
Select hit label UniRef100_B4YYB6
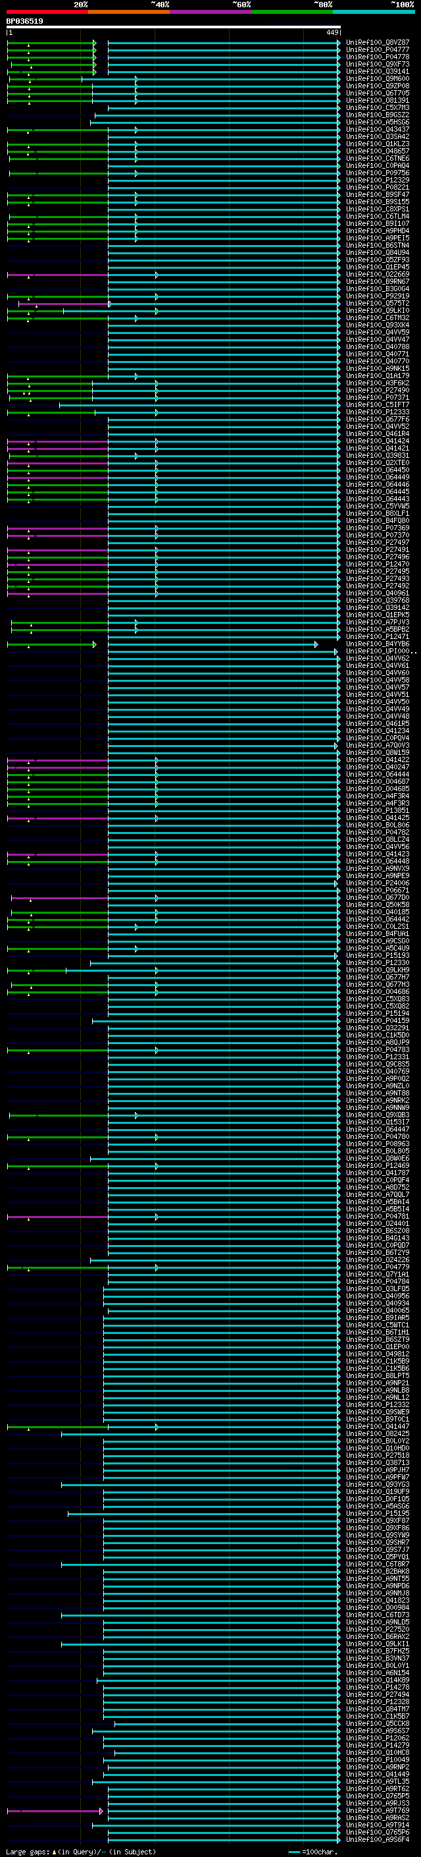click(x=378, y=644)
